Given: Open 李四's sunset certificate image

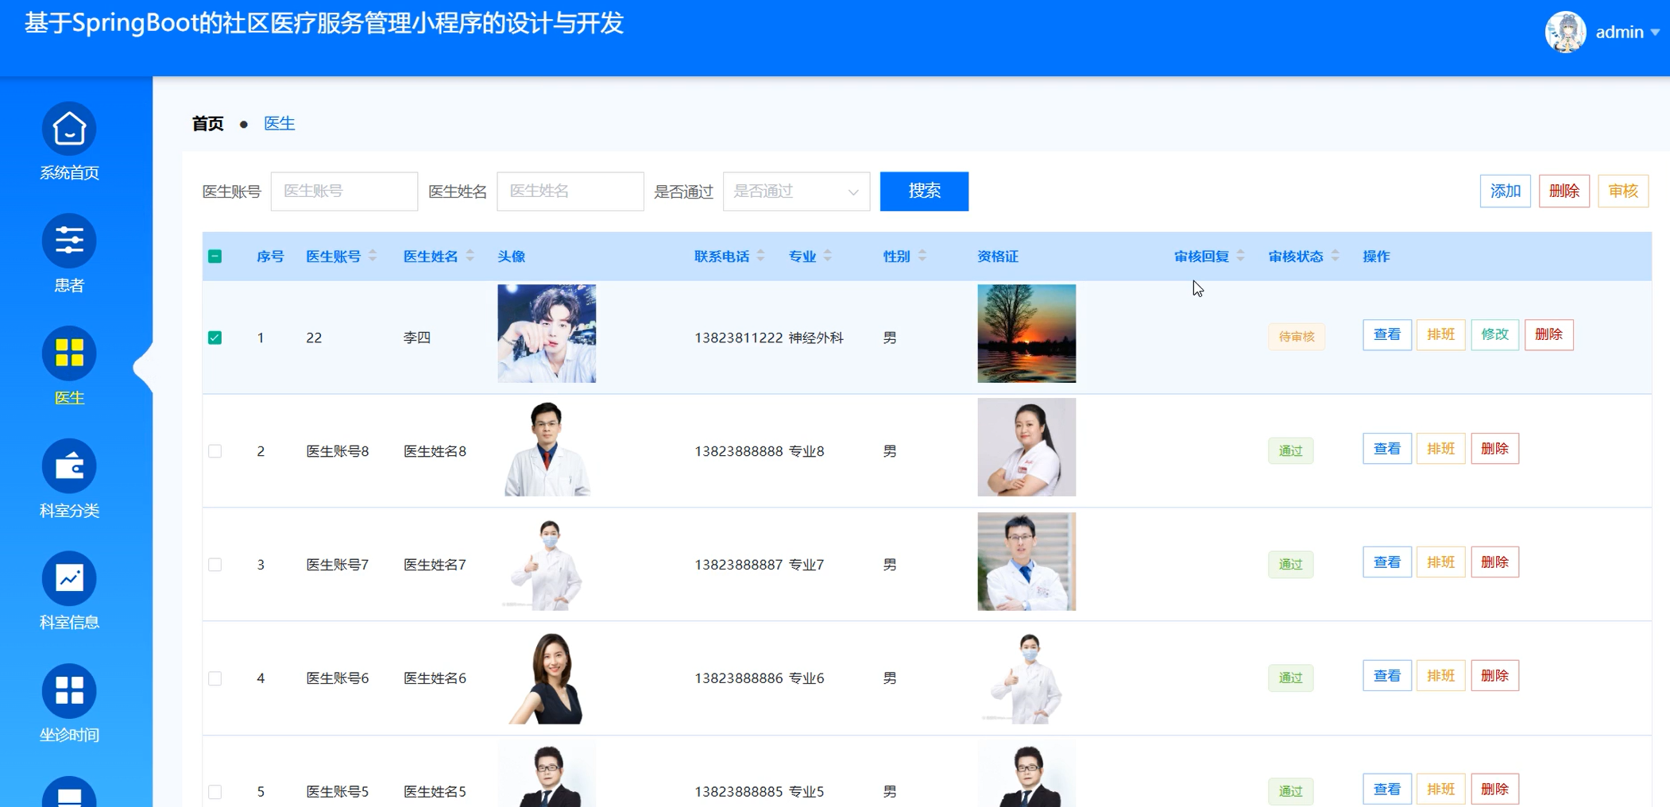Looking at the screenshot, I should [1026, 334].
